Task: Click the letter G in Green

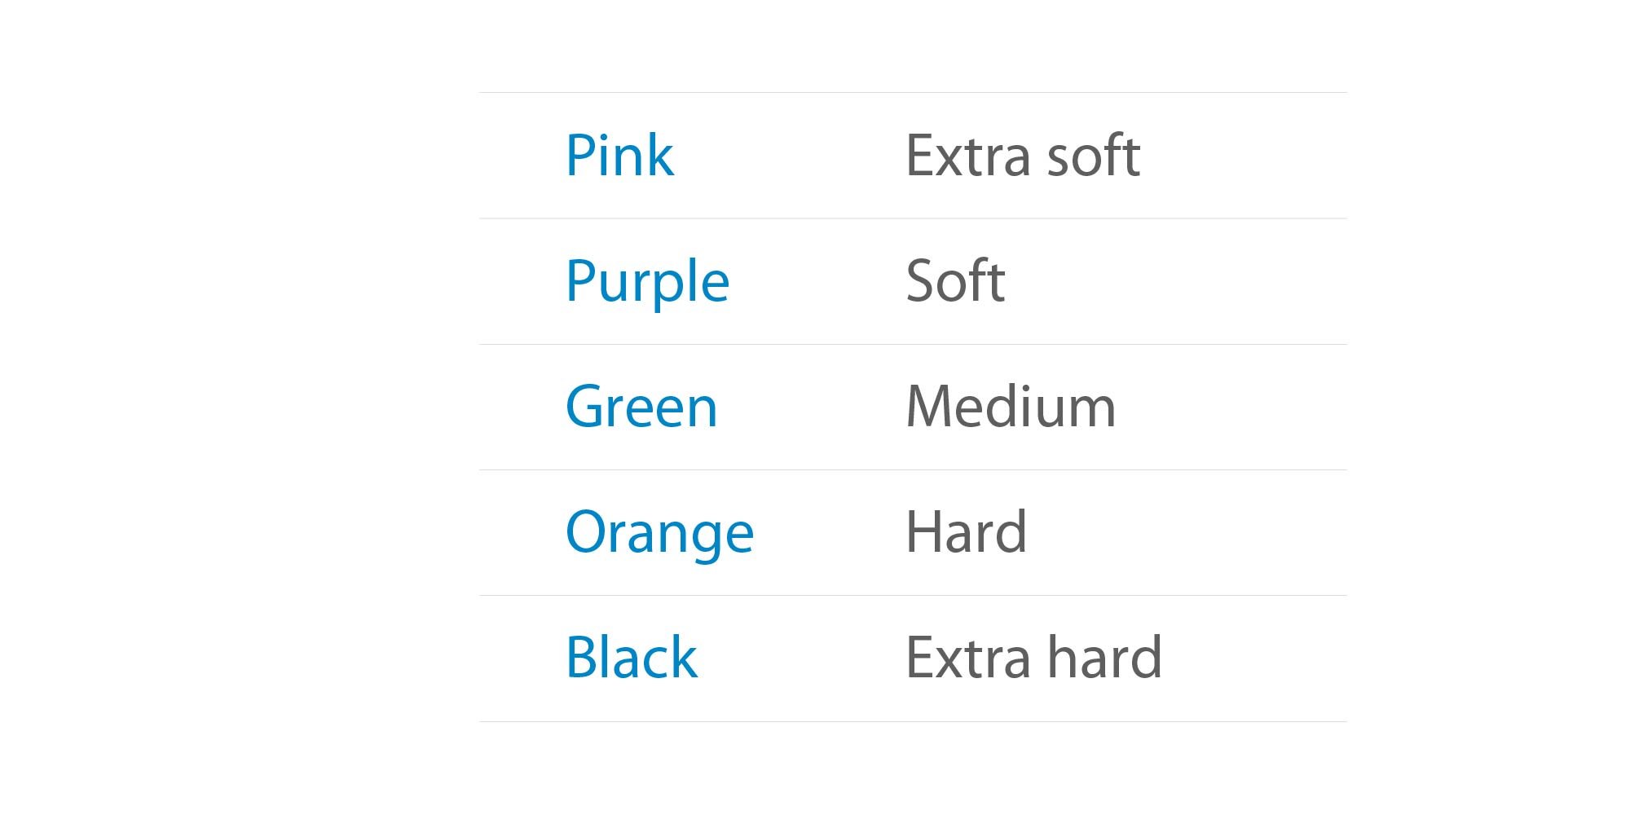Action: click(585, 406)
